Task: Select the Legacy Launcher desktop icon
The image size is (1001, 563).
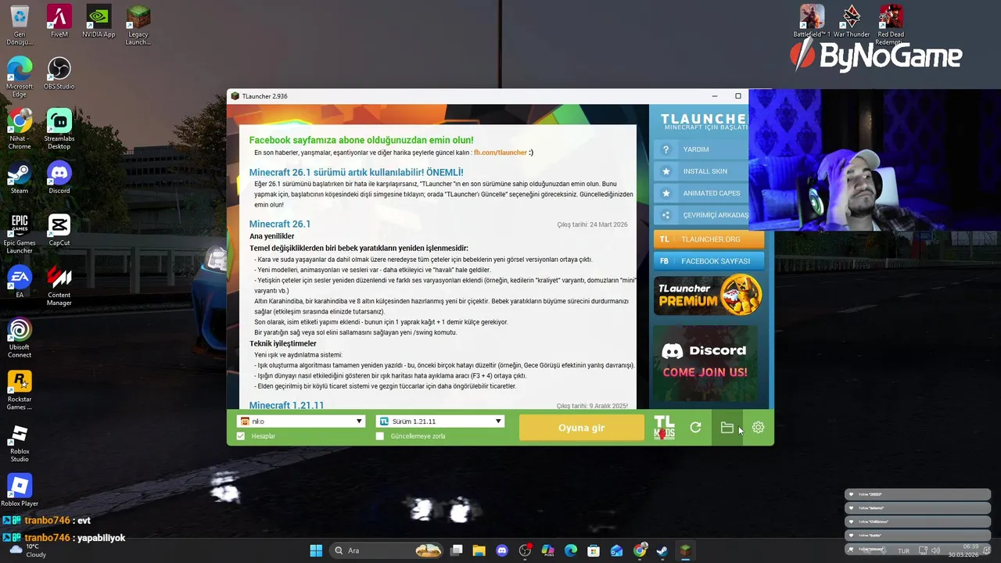Action: pos(138,26)
